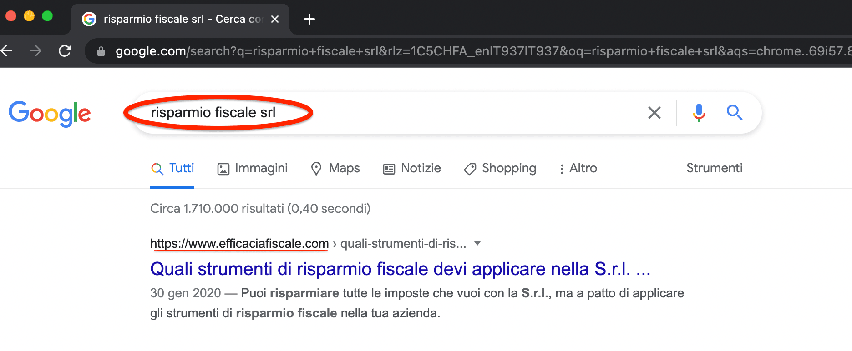This screenshot has width=852, height=351.
Task: Click the padlock site security icon
Action: tap(101, 51)
